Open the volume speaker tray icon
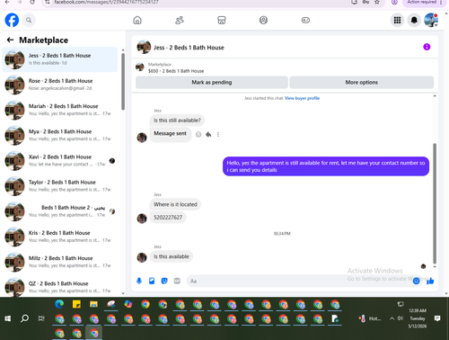Image resolution: width=449 pixels, height=340 pixels. click(x=401, y=318)
